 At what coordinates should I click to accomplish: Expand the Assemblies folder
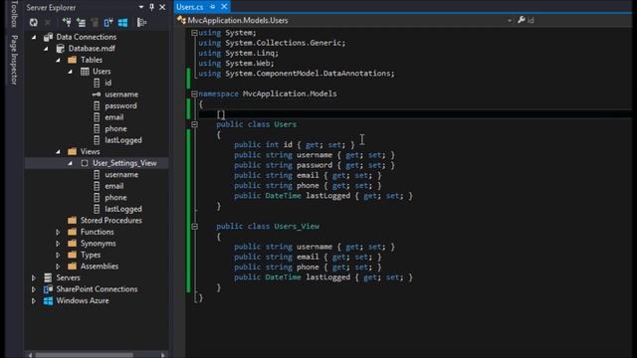(58, 267)
